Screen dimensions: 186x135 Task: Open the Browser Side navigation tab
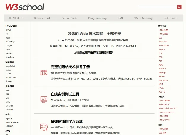click(x=43, y=18)
